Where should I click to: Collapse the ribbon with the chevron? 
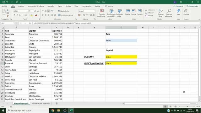tap(199, 19)
